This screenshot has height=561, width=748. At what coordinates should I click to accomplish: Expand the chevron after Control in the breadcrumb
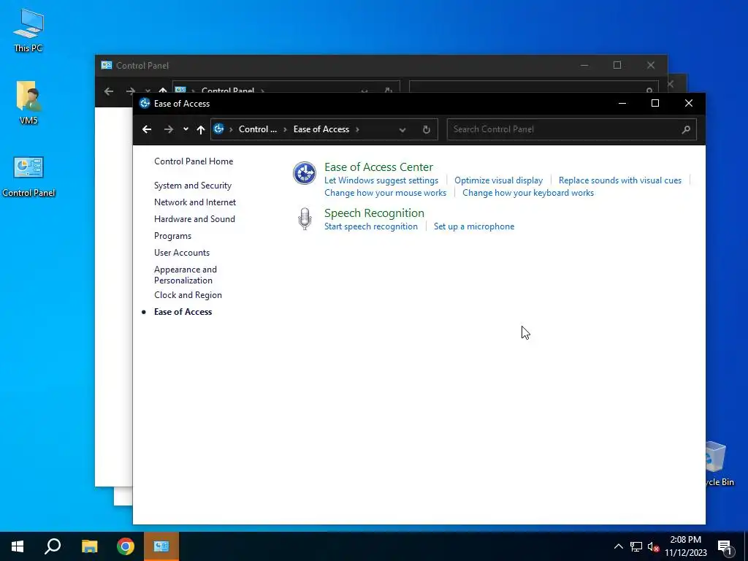pos(286,129)
